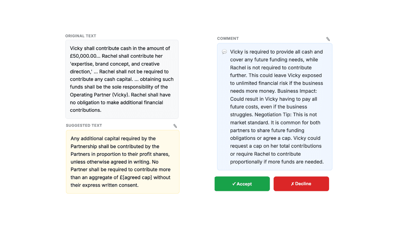Image resolution: width=411 pixels, height=231 pixels.
Task: Edit the comment using its pencil icon
Action: (328, 39)
